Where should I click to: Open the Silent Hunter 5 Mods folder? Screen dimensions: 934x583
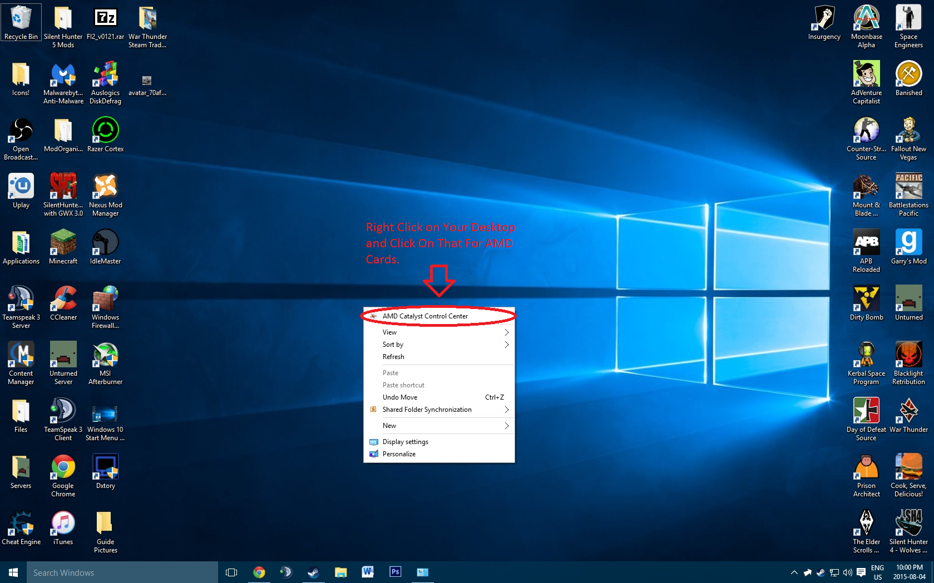pyautogui.click(x=63, y=27)
